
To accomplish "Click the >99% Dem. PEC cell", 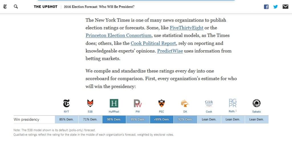I will pyautogui.click(x=161, y=119).
